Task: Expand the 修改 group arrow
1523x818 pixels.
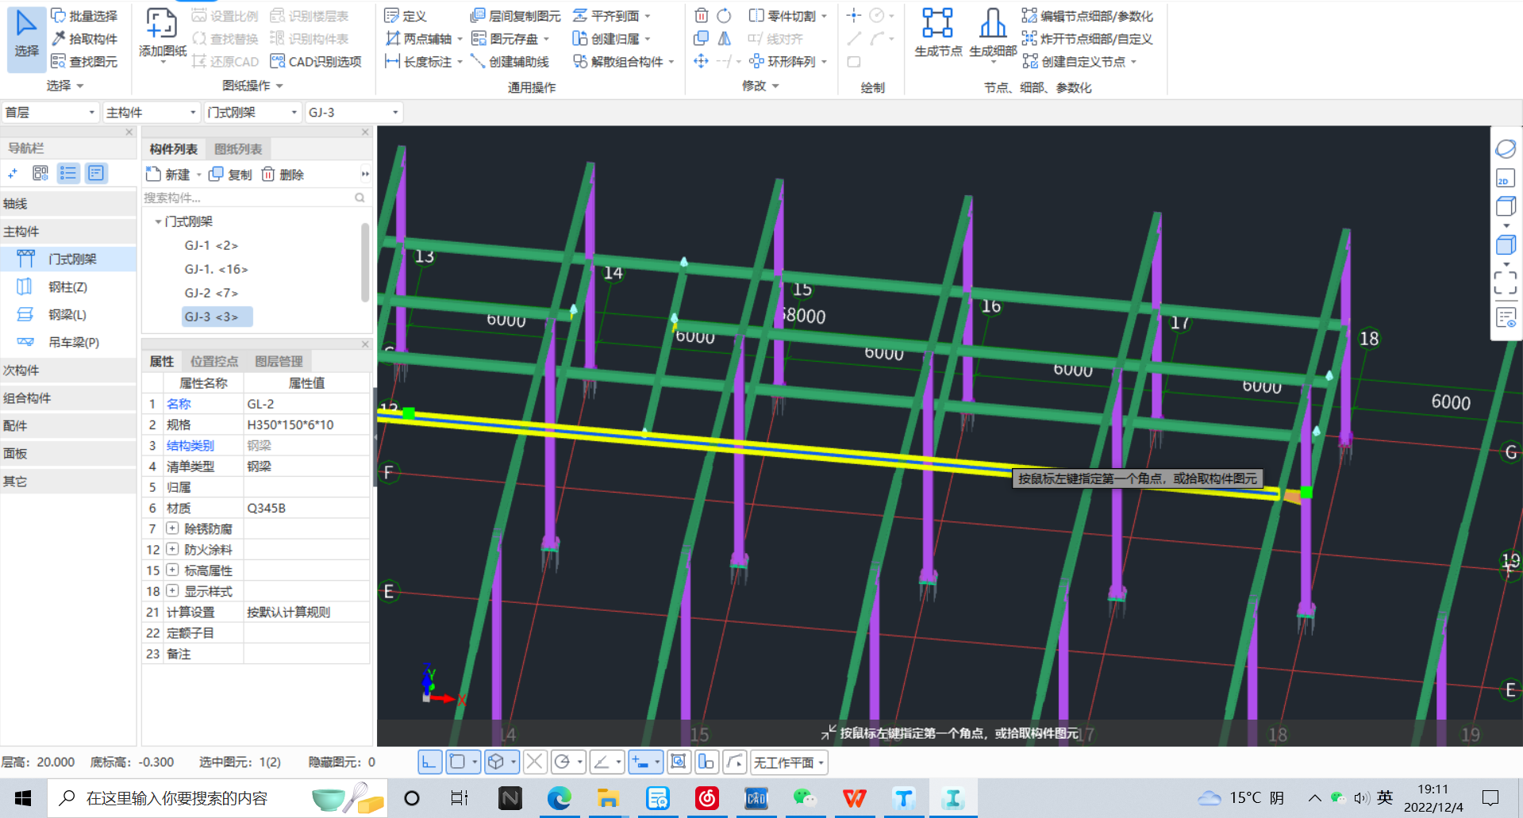Action: [x=775, y=86]
